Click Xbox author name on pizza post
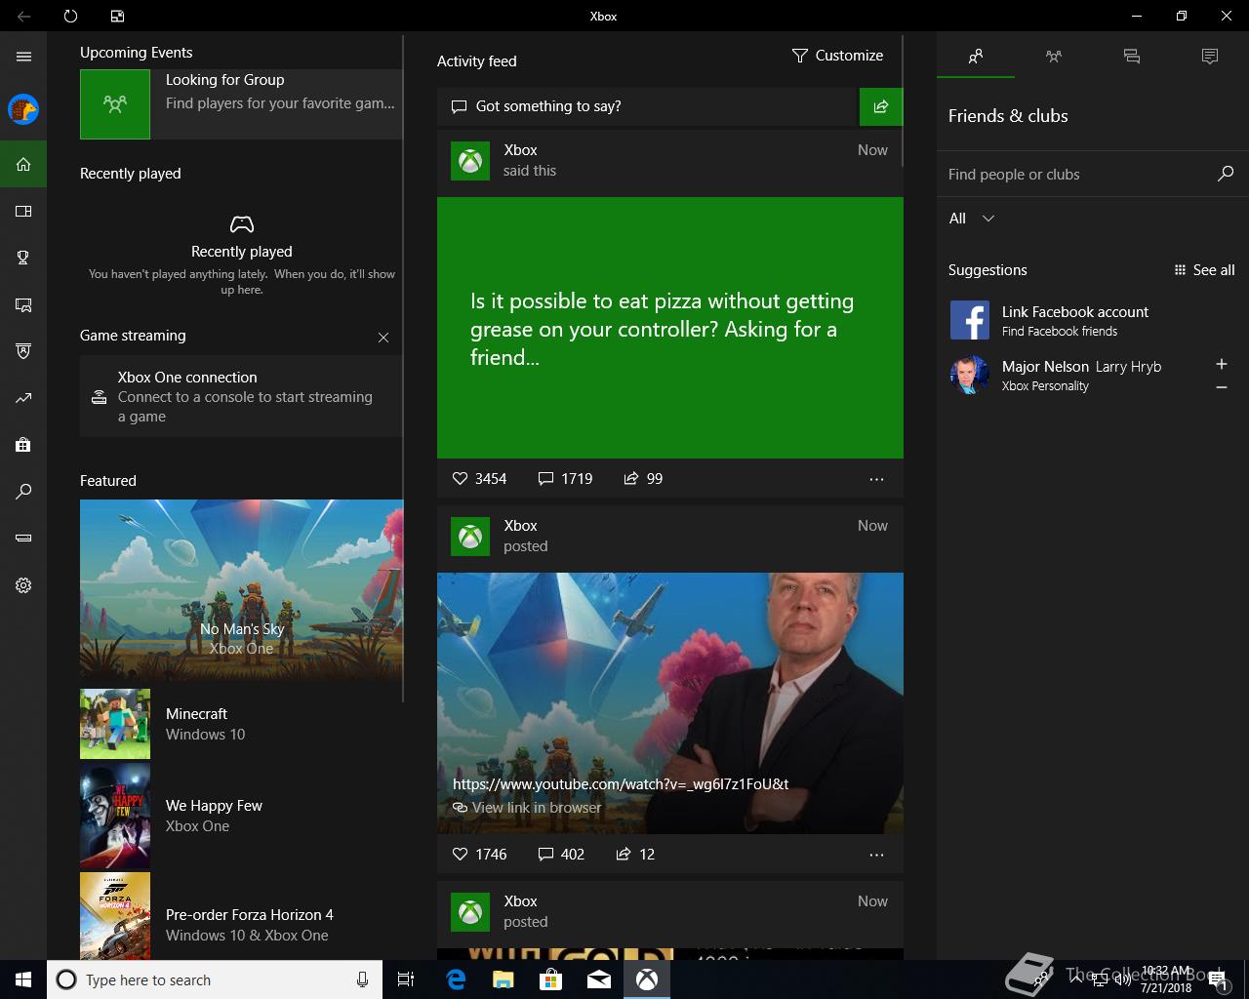Image resolution: width=1249 pixels, height=999 pixels. 521,150
